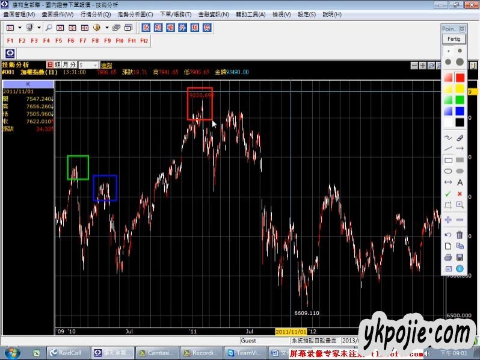Image resolution: width=480 pixels, height=360 pixels.
Task: Select the eraser tool in drawing palette
Action: coord(460,138)
